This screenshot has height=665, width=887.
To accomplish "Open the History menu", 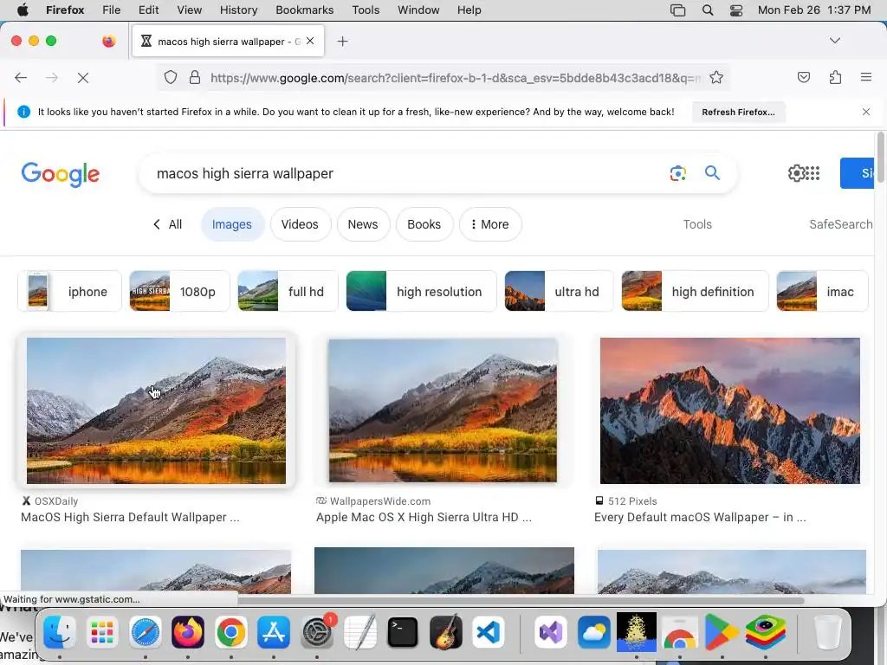I will [238, 10].
